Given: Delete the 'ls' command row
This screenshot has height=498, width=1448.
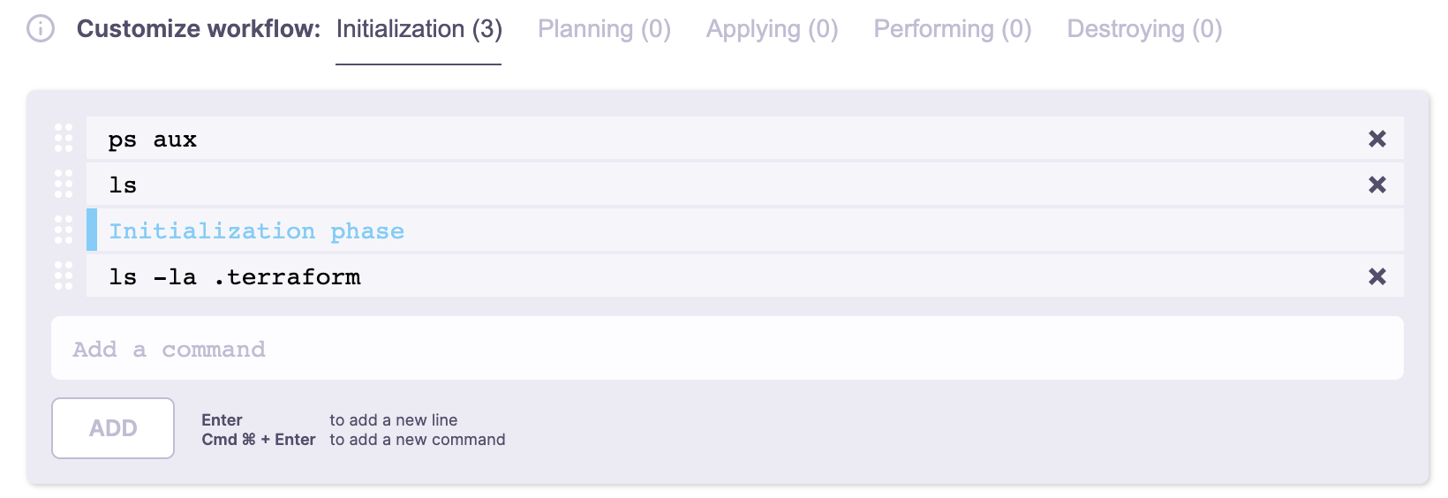Looking at the screenshot, I should coord(1376,185).
